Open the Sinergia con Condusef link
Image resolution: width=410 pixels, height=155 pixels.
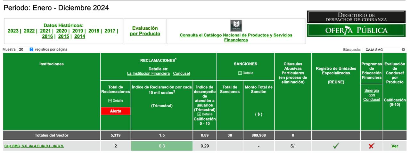click(372, 95)
